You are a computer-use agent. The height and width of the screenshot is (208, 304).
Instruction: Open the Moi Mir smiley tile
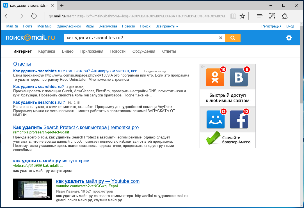(x=215, y=119)
